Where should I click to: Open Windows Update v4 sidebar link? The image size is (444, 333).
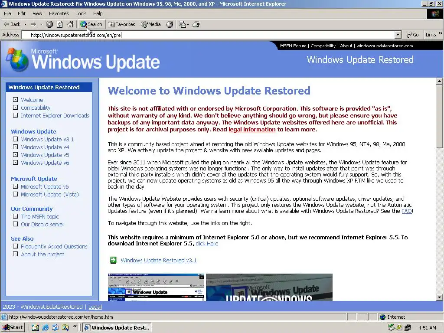pyautogui.click(x=45, y=147)
